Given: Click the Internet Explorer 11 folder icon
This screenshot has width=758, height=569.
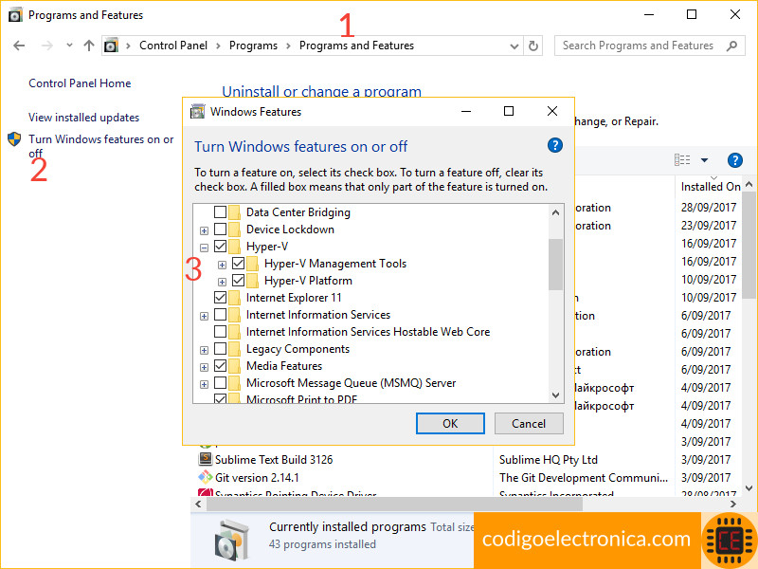Looking at the screenshot, I should 234,298.
